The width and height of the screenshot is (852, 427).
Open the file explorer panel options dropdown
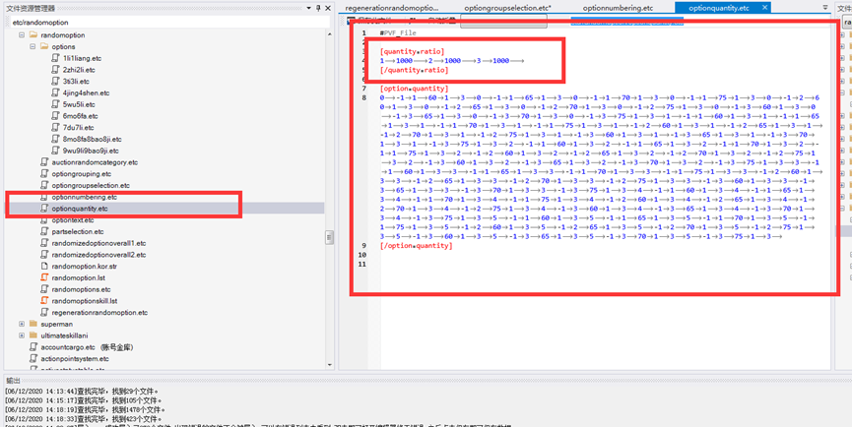tap(306, 8)
